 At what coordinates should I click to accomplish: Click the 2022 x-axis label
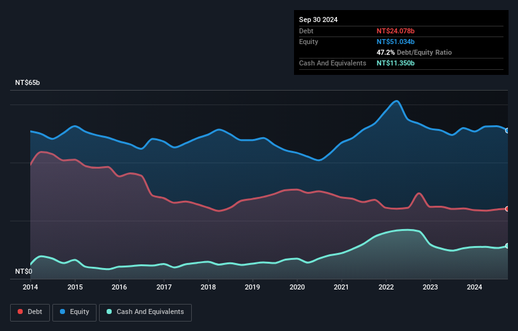(386, 287)
